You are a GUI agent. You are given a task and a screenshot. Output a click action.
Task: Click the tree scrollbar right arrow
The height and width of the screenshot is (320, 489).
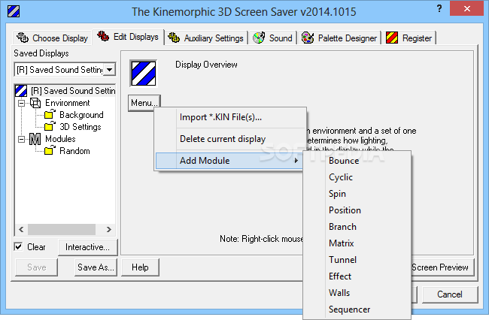coord(109,229)
